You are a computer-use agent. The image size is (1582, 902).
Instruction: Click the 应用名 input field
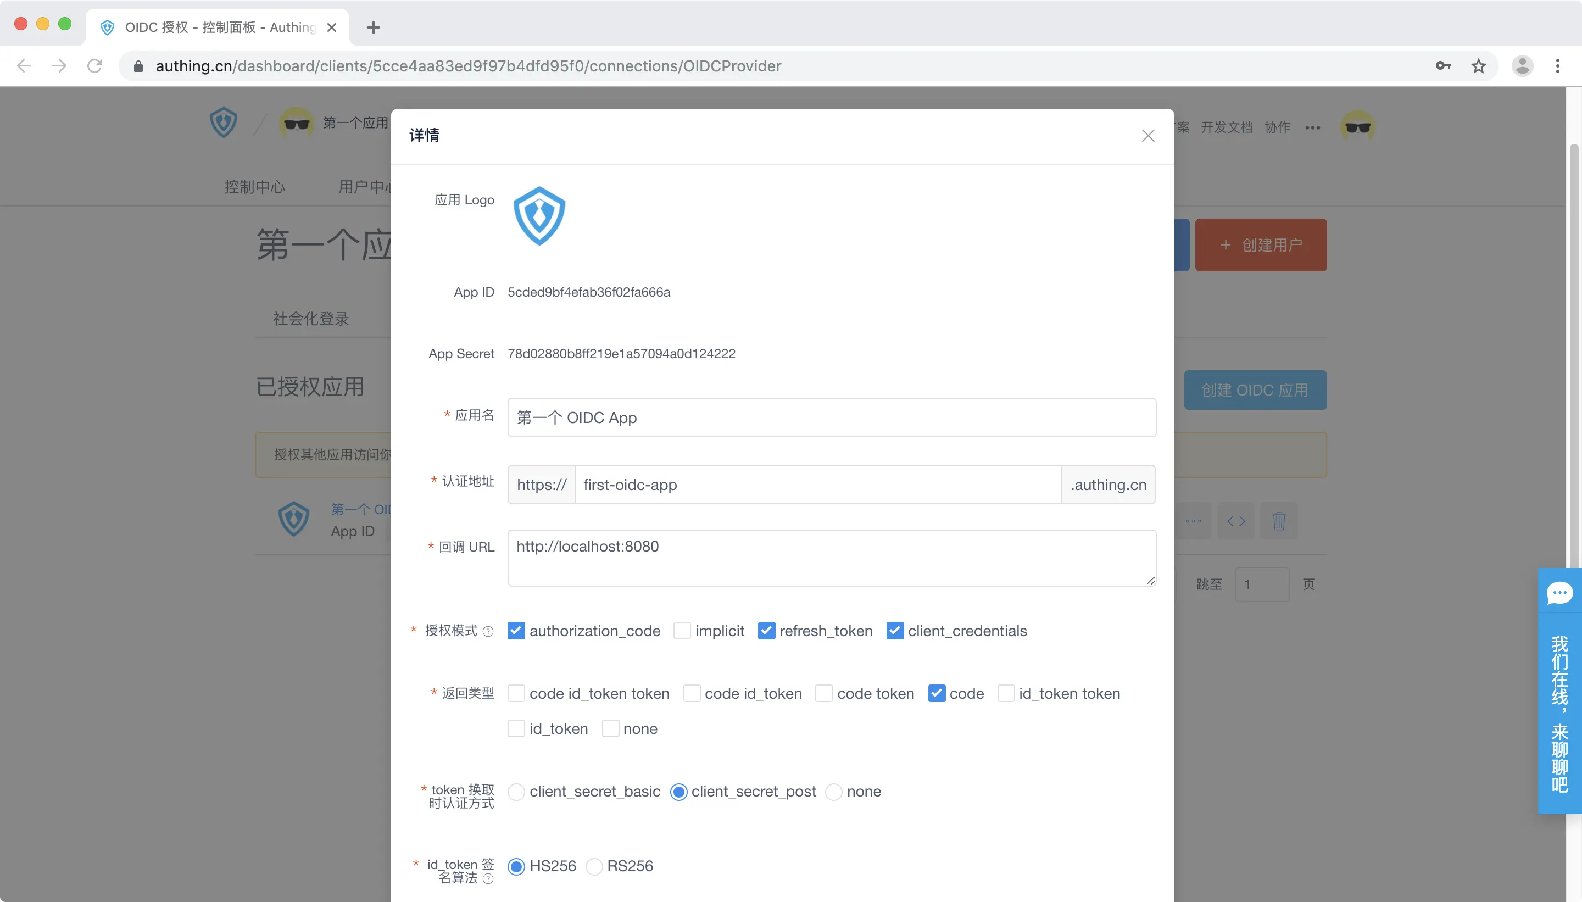(x=831, y=417)
